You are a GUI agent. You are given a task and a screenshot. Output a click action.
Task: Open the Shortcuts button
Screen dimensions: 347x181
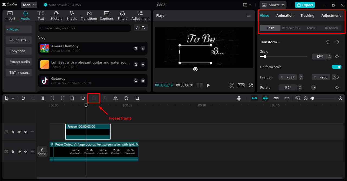[x=273, y=5]
